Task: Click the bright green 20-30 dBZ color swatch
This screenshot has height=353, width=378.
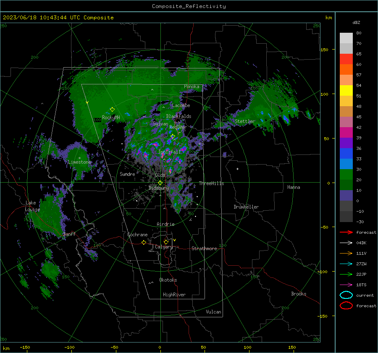Action: 346,175
